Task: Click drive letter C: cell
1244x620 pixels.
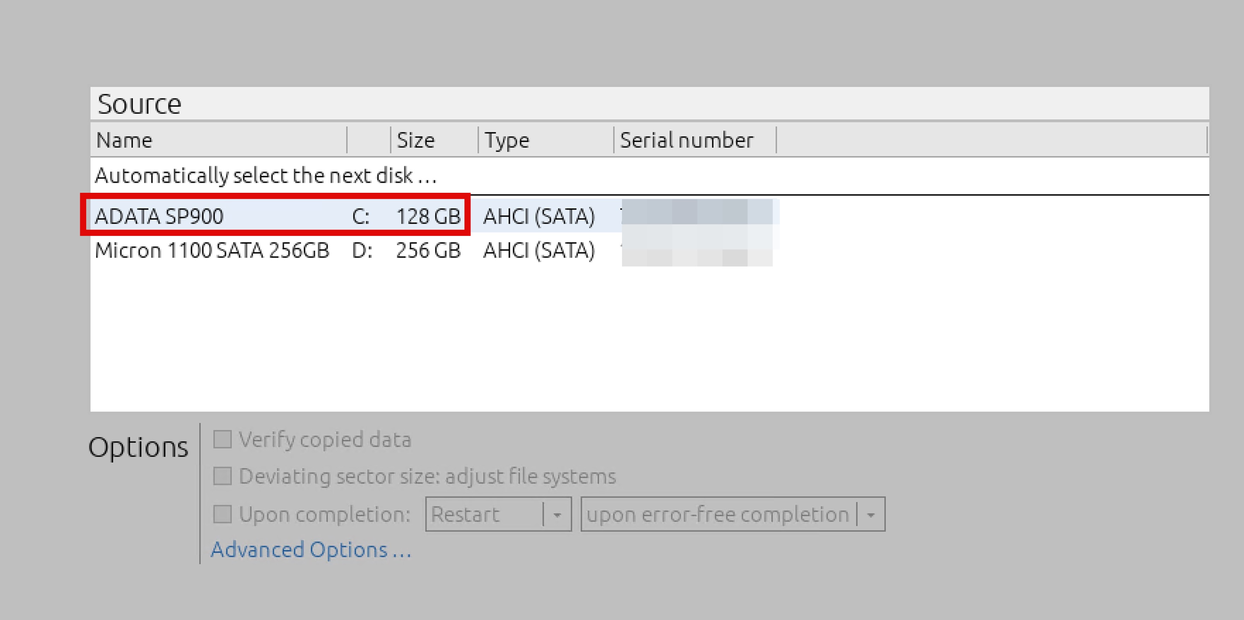Action: [x=361, y=216]
